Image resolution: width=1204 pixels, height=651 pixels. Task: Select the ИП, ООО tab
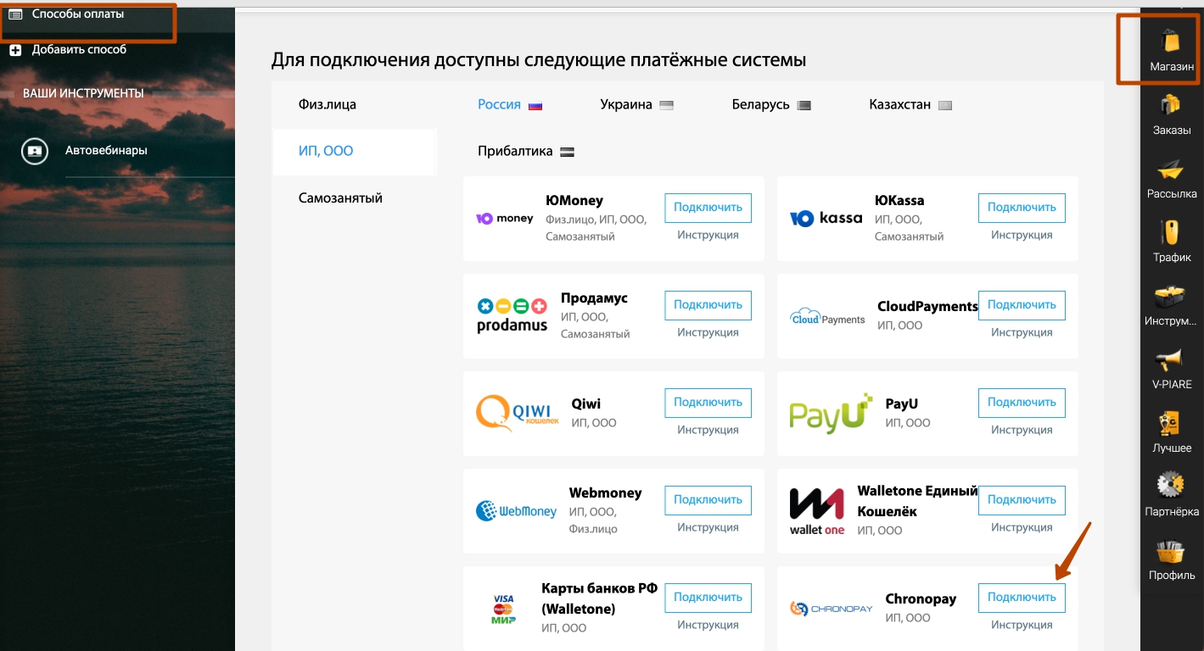point(355,152)
